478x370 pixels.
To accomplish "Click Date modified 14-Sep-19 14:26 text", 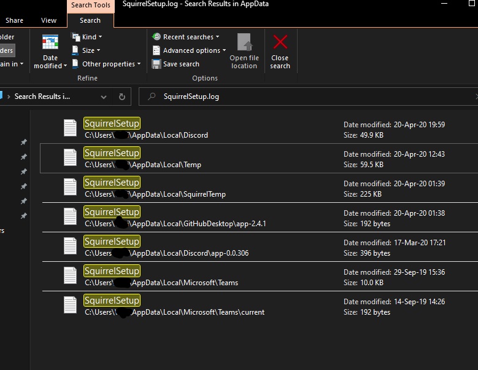I will [394, 302].
